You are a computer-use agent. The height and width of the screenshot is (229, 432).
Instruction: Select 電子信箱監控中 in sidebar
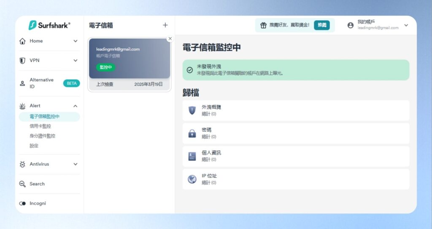(x=49, y=117)
